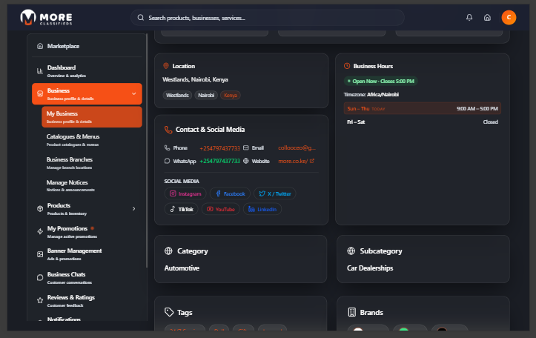Image resolution: width=536 pixels, height=338 pixels.
Task: Click the notifications bell icon
Action: pyautogui.click(x=469, y=18)
